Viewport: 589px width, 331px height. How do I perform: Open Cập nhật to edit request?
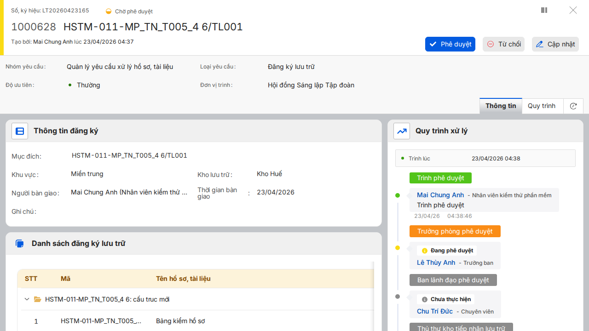coord(555,44)
